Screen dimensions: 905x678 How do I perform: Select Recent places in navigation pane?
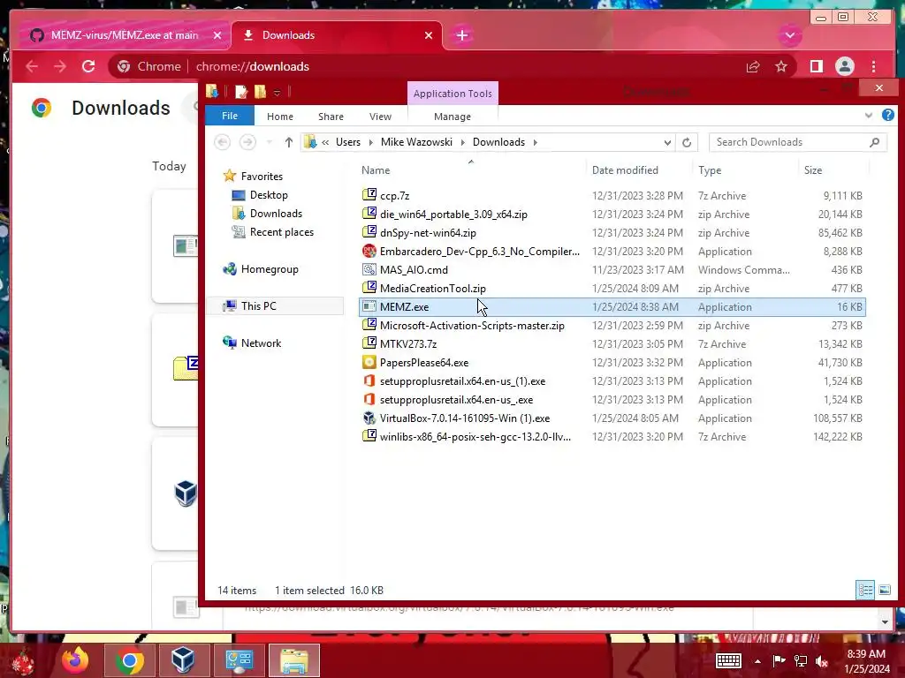point(282,232)
